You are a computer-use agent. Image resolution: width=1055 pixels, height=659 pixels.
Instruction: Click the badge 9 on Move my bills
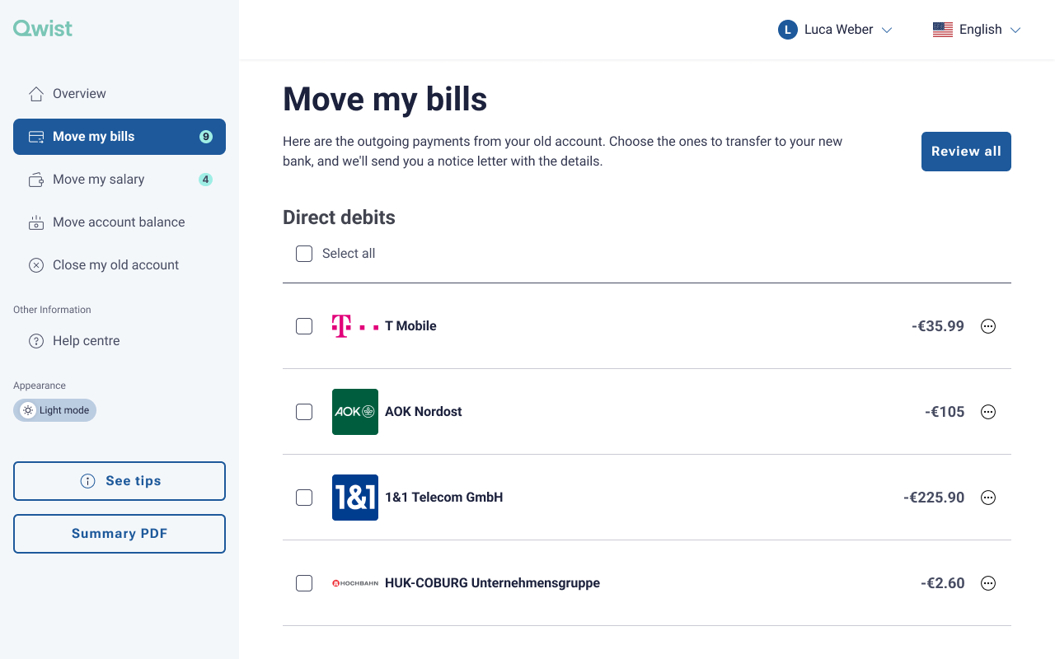(x=206, y=137)
